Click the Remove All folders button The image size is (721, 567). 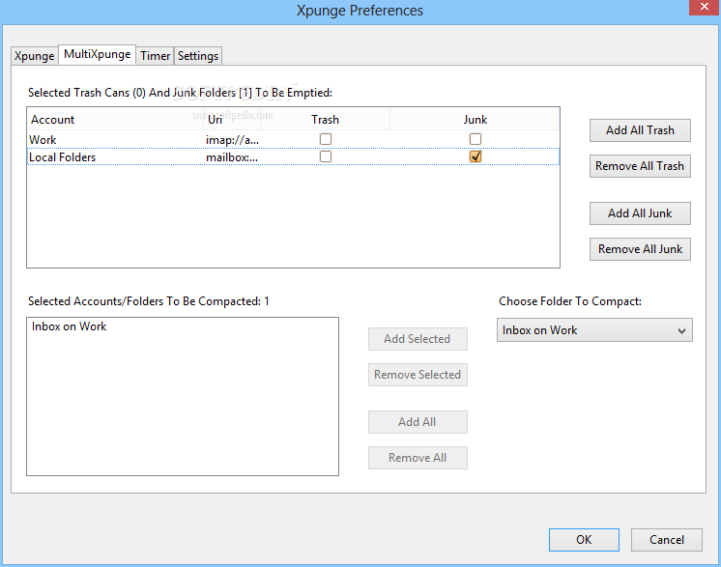(x=418, y=458)
